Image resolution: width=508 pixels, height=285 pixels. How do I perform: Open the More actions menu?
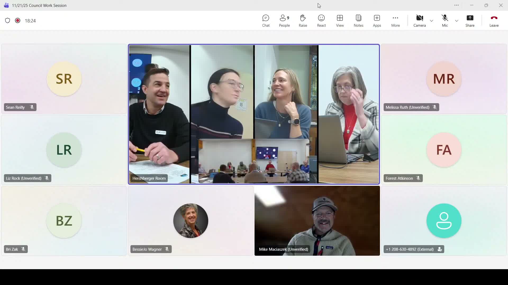395,21
